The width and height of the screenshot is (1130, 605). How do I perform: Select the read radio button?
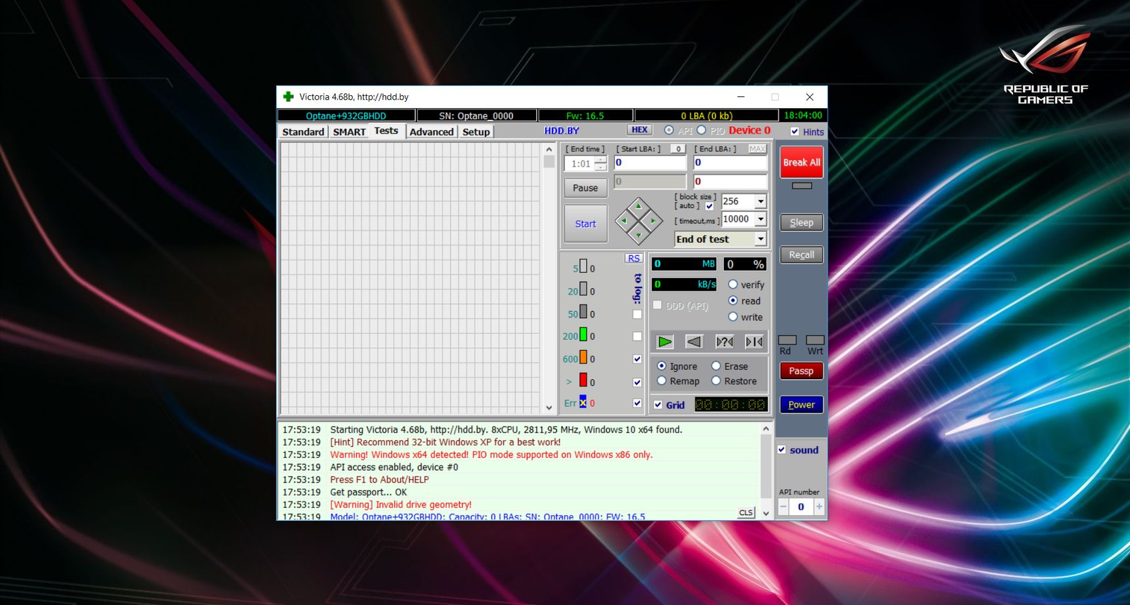(733, 301)
